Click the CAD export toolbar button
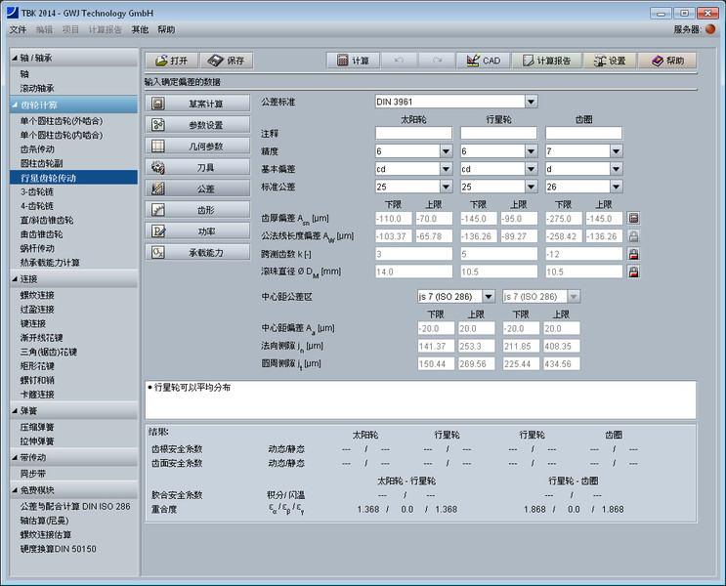The height and width of the screenshot is (586, 726). (483, 61)
